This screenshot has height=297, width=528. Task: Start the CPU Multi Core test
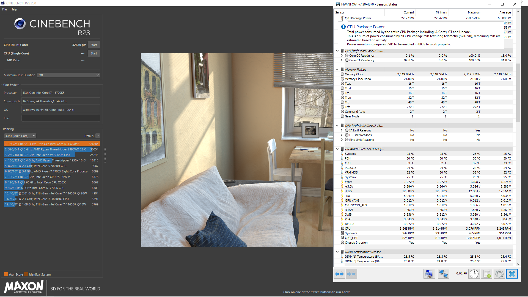(x=94, y=45)
